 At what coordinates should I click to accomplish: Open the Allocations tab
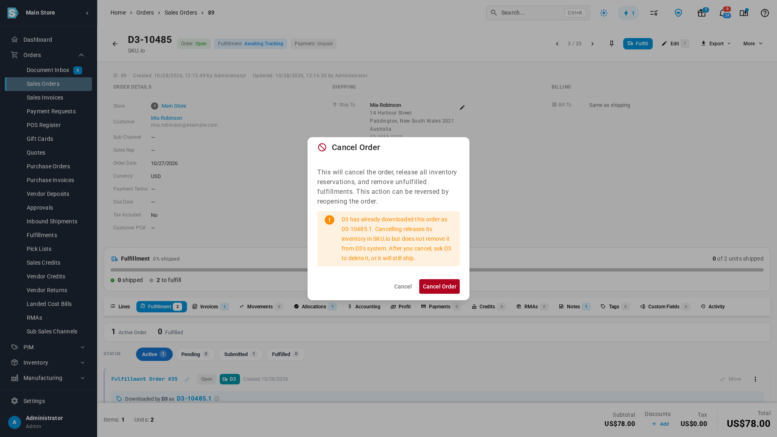point(315,307)
